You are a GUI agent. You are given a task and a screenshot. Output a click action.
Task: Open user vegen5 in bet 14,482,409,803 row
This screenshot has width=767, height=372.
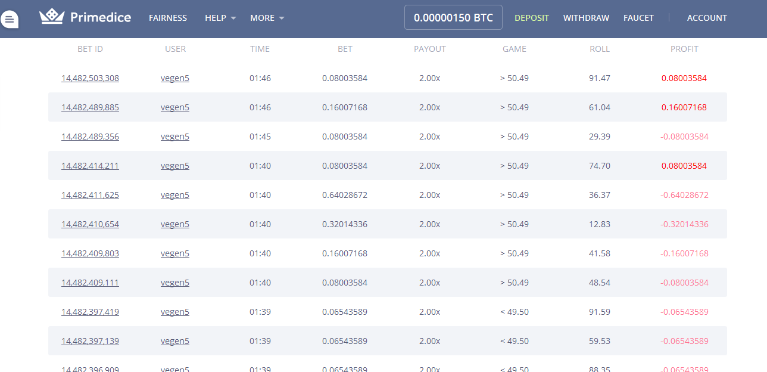tap(175, 253)
